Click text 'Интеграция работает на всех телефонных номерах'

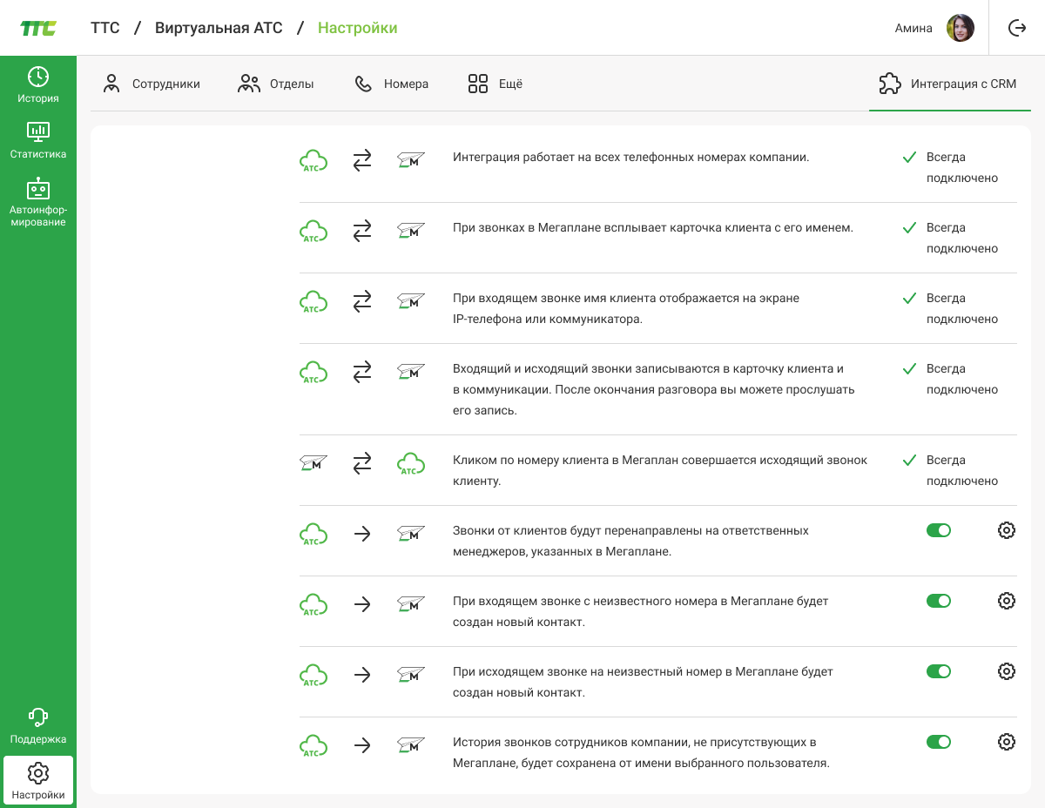(631, 158)
